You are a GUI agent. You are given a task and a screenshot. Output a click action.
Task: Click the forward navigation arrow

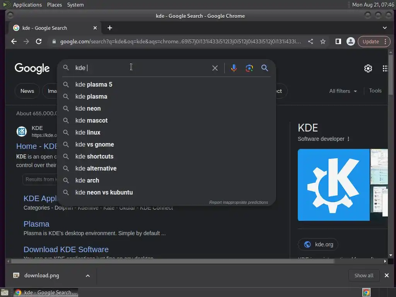pos(26,41)
